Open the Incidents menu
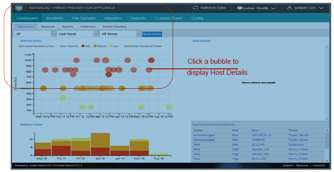This screenshot has width=334, height=172. pos(55,18)
